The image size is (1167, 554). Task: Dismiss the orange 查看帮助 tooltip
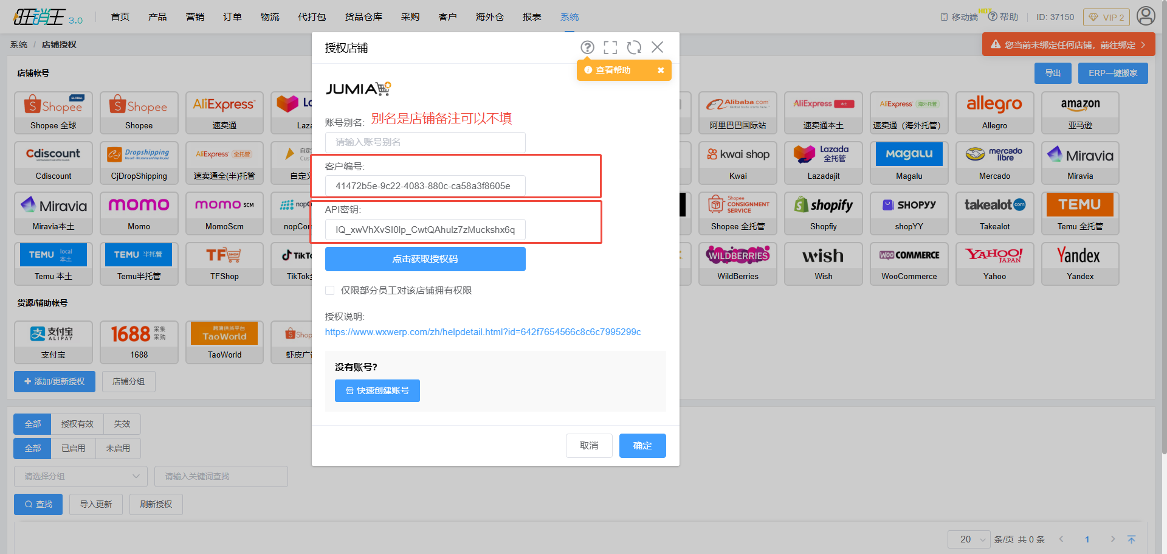(661, 71)
